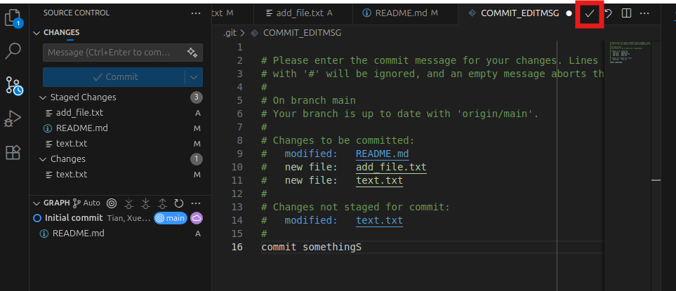Collapse the unstaged Changes group

[43, 159]
